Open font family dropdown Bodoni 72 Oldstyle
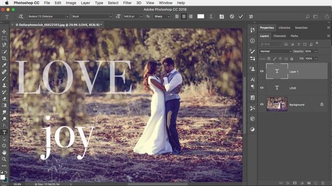Image resolution: width=332 pixels, height=186 pixels. (48, 17)
